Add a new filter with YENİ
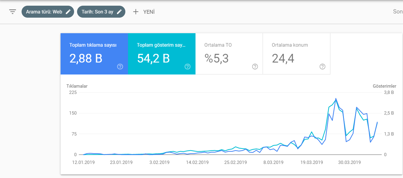Viewport: 403px width, 178px height. [144, 12]
